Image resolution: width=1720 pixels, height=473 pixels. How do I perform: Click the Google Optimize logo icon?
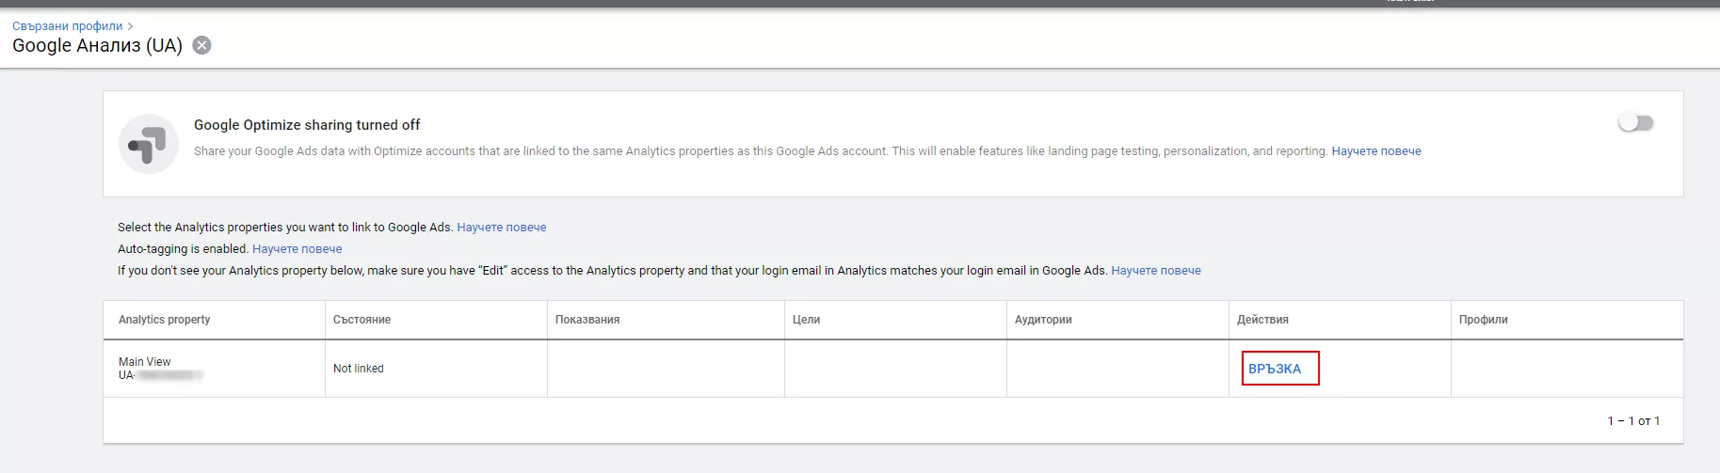click(x=149, y=144)
